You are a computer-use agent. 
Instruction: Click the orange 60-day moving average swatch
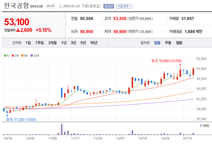point(22,56)
